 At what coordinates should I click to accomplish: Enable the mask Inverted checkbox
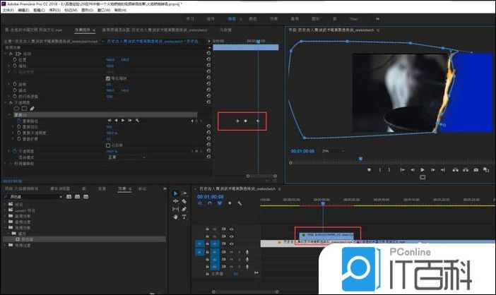[107, 144]
